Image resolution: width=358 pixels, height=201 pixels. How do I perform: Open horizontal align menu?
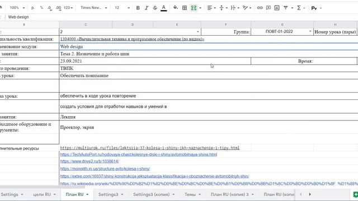[211, 8]
